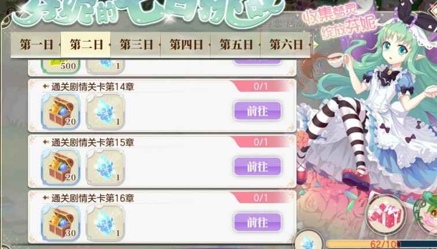This screenshot has width=437, height=249.
Task: Switch to 第一日 tab
Action: pyautogui.click(x=36, y=45)
